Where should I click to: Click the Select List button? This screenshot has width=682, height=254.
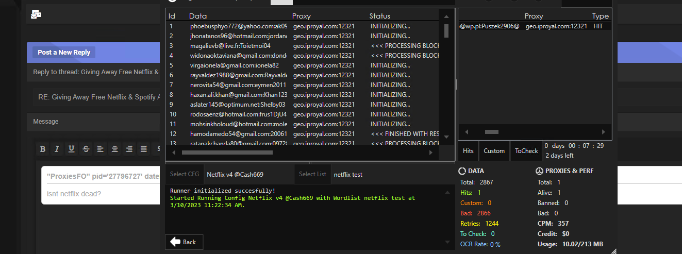(x=313, y=174)
